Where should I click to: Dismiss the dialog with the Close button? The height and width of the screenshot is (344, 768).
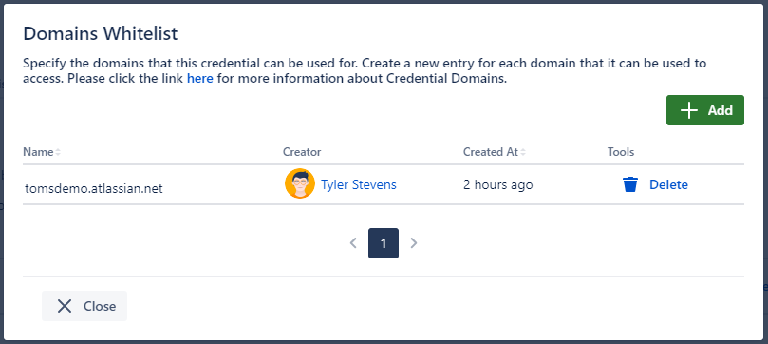tap(84, 306)
